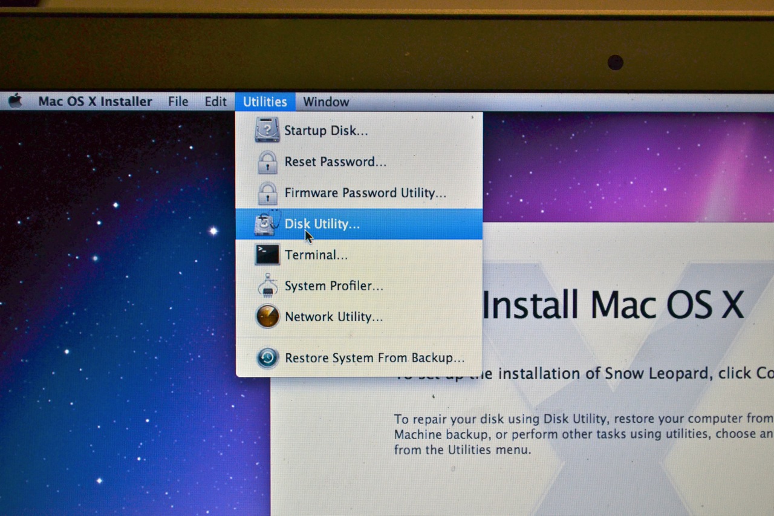Open the Apple menu
774x516 pixels.
15,101
